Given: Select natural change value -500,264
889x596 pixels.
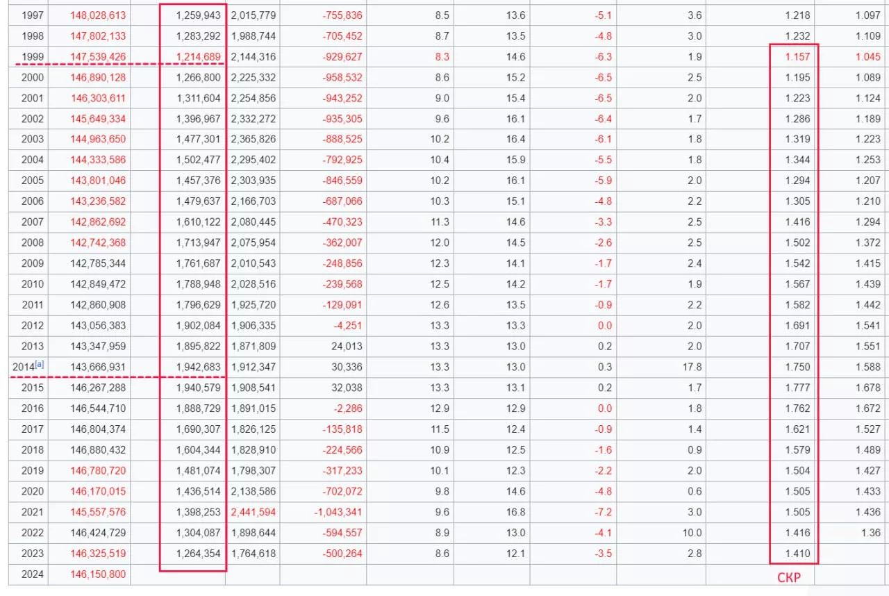Looking at the screenshot, I should (342, 554).
